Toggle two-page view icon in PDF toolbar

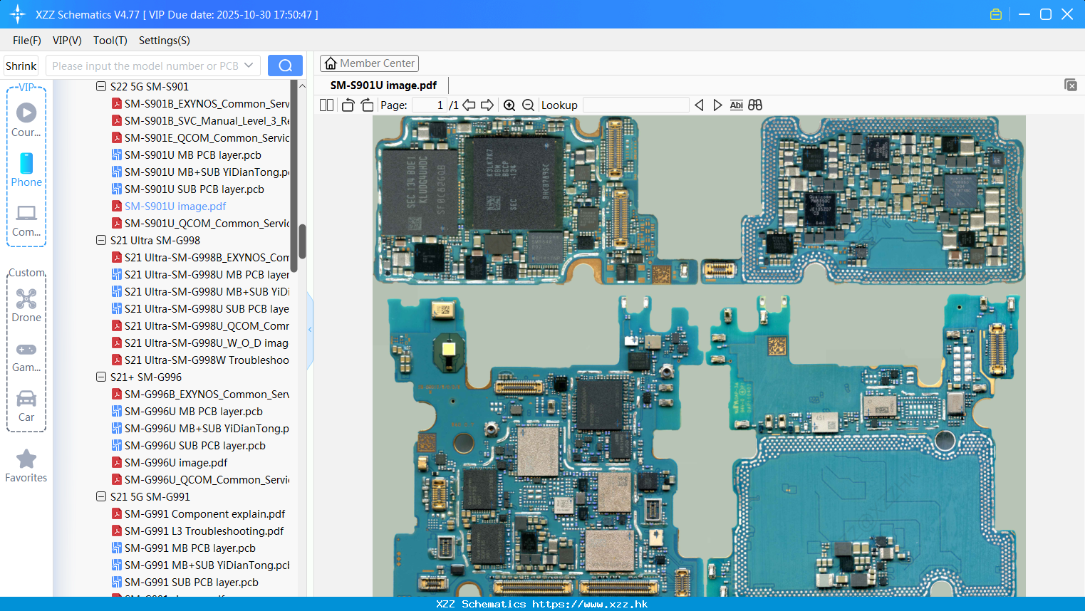327,105
